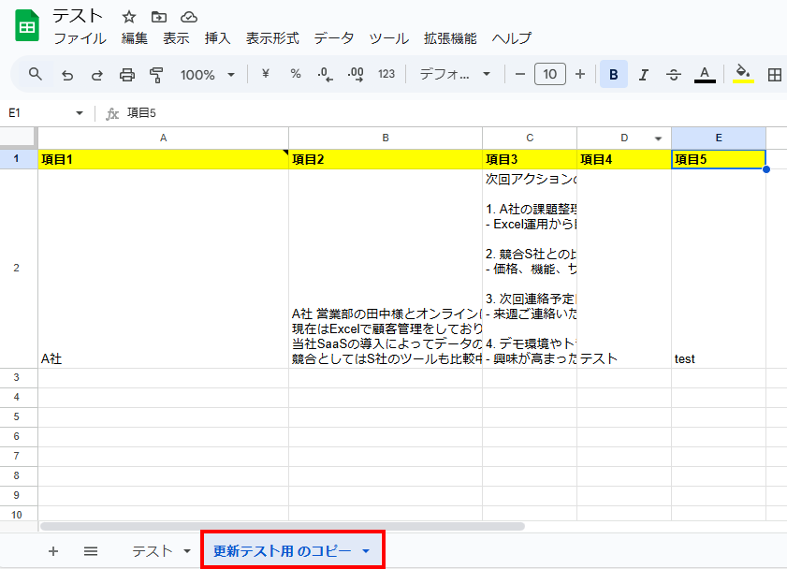The height and width of the screenshot is (569, 787).
Task: Open the 表示 menu
Action: 176,38
